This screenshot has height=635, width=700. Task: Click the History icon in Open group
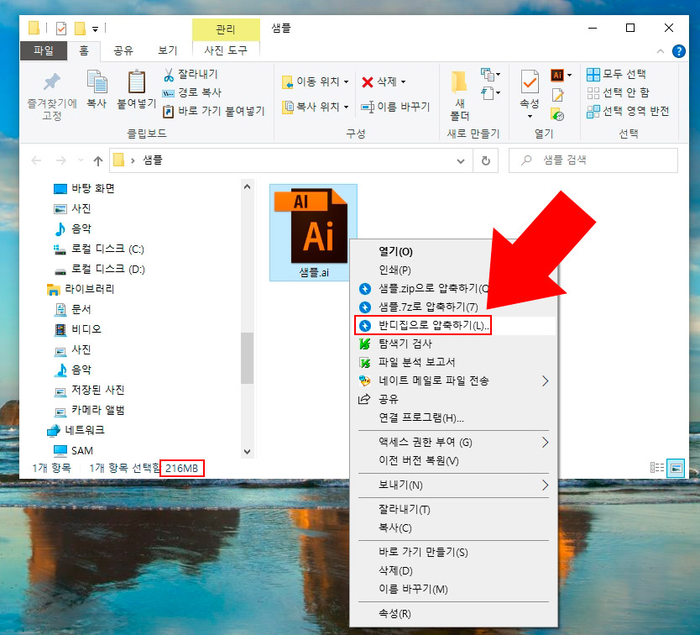(x=557, y=114)
